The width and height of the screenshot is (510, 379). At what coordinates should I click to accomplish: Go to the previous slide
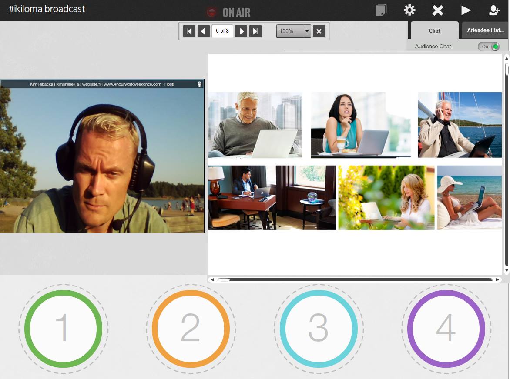[x=204, y=31]
